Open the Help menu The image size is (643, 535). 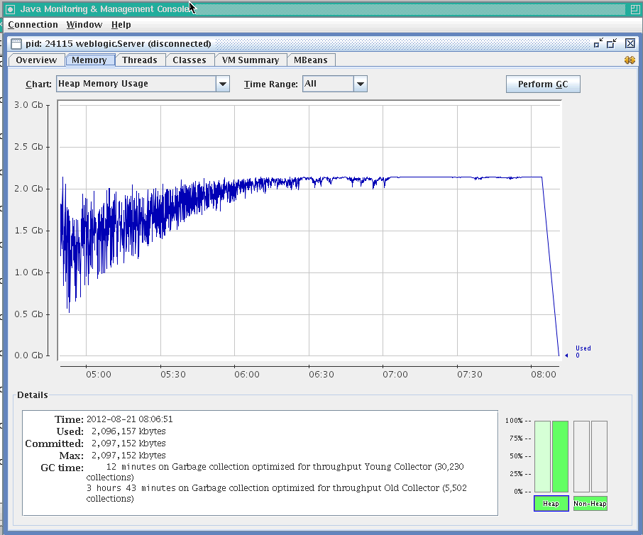[121, 25]
